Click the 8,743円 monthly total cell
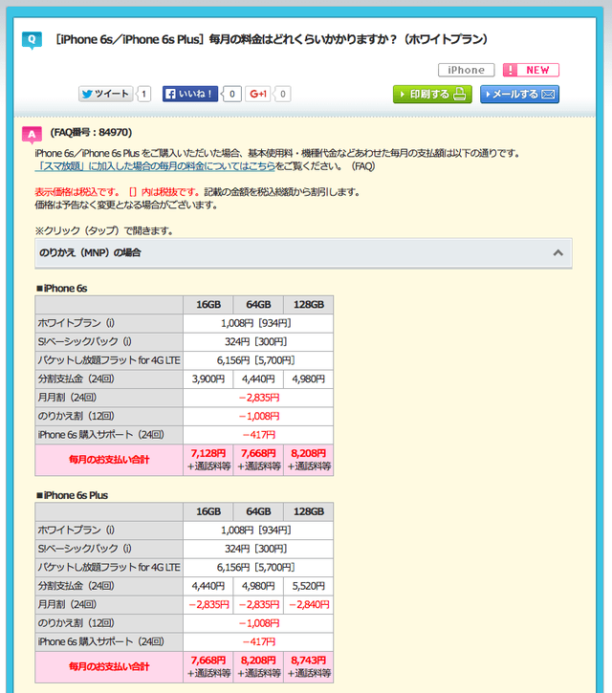Viewport: 612px width, 693px height. pyautogui.click(x=309, y=666)
